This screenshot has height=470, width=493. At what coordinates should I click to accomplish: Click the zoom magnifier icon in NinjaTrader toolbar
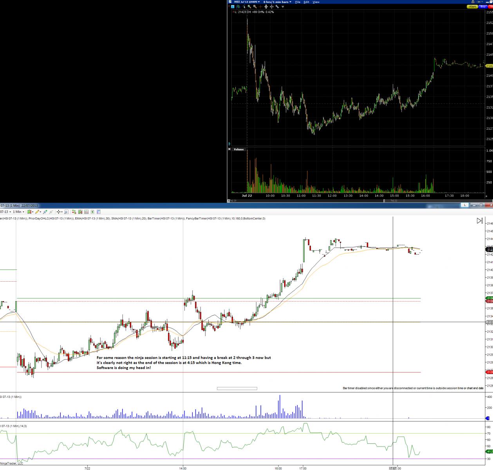[67, 212]
